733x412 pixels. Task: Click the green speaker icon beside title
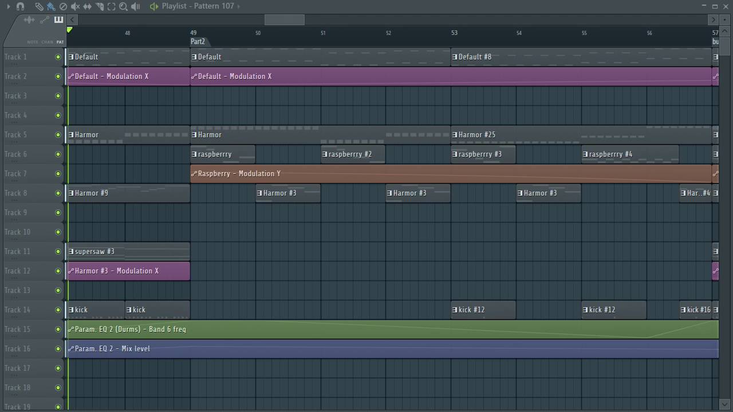(153, 6)
